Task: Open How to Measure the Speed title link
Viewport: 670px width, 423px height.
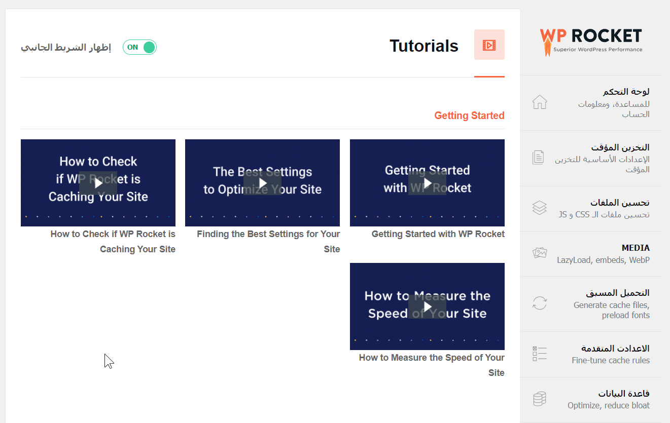Action: (x=432, y=365)
